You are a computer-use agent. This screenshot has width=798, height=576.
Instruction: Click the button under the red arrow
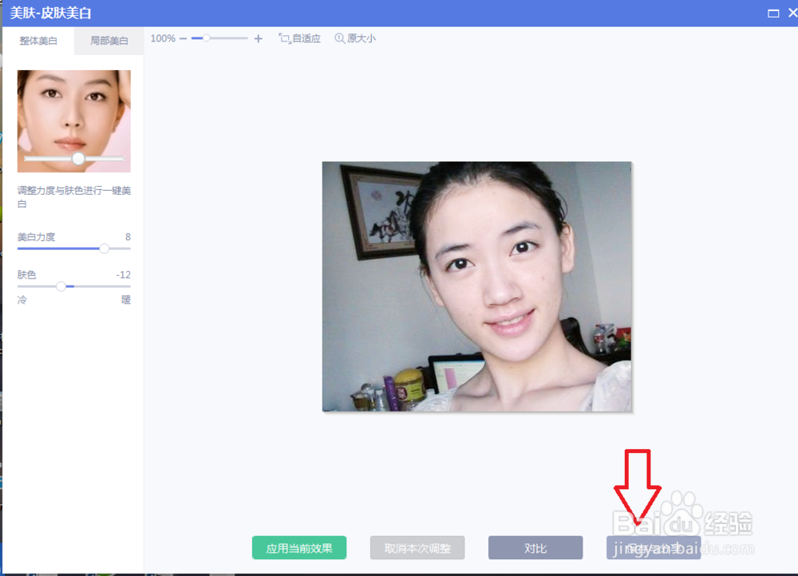653,547
